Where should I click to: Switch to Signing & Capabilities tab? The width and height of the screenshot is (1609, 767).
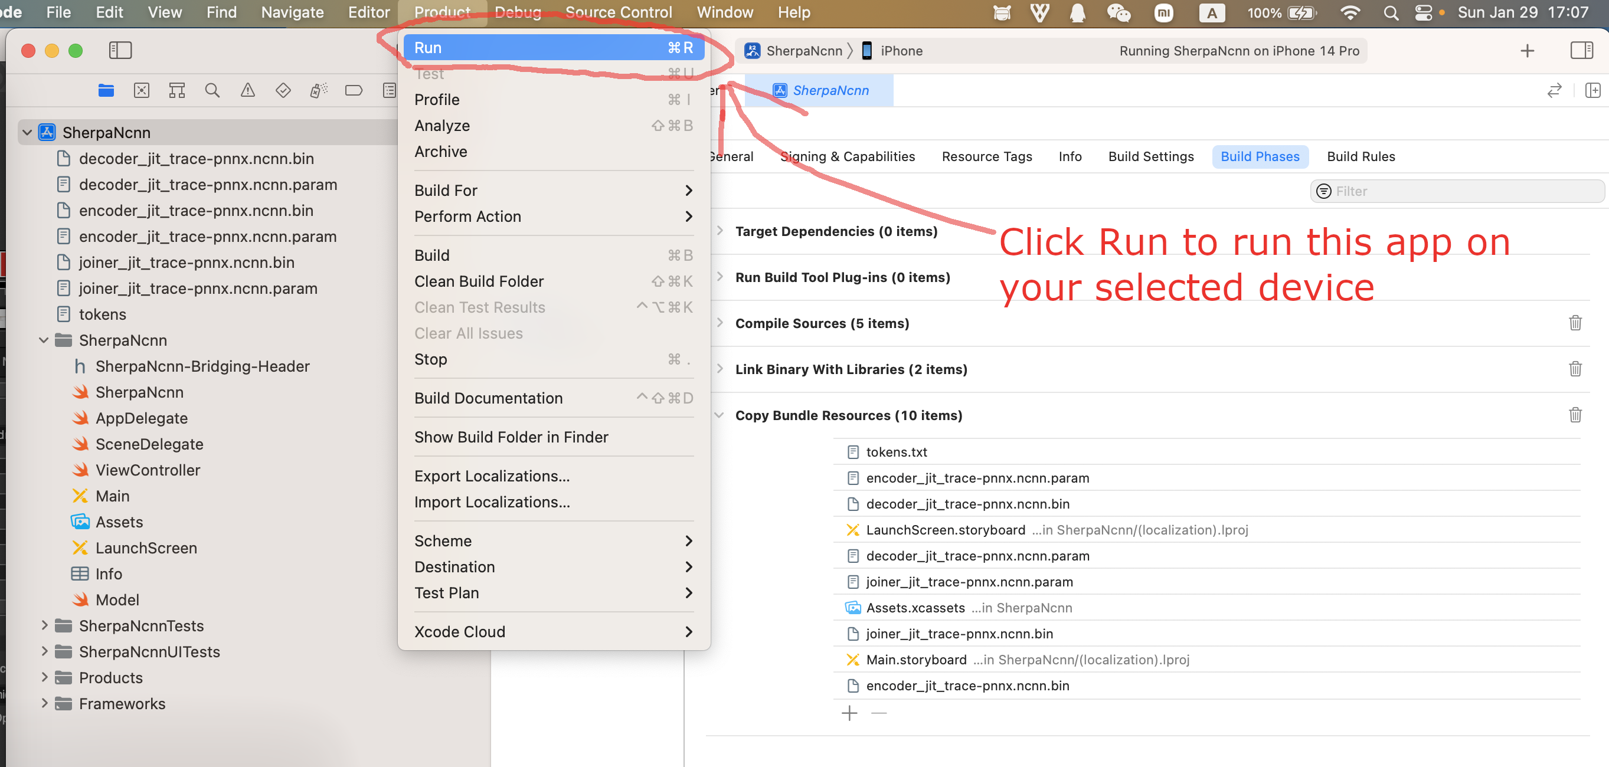[x=848, y=156]
